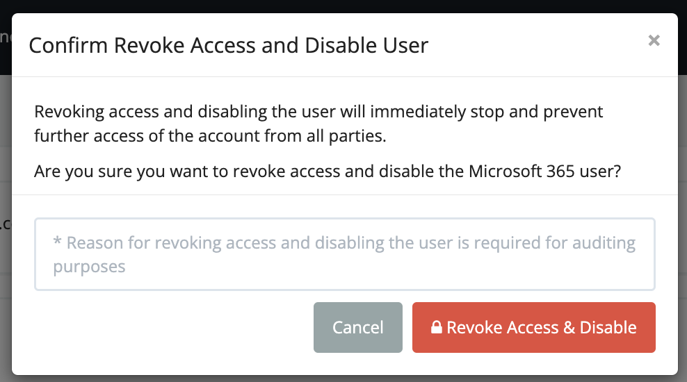Click the Are you sure question text
Viewport: 687px width, 382px height.
pos(328,171)
